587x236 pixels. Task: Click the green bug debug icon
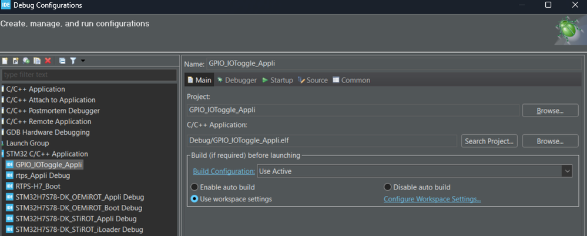(x=569, y=31)
